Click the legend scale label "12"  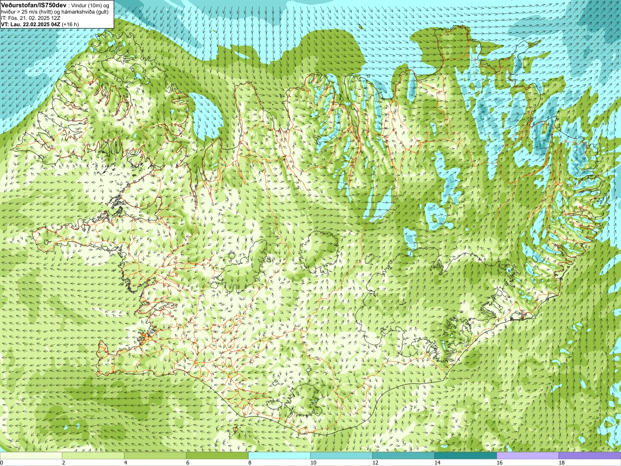tap(376, 463)
